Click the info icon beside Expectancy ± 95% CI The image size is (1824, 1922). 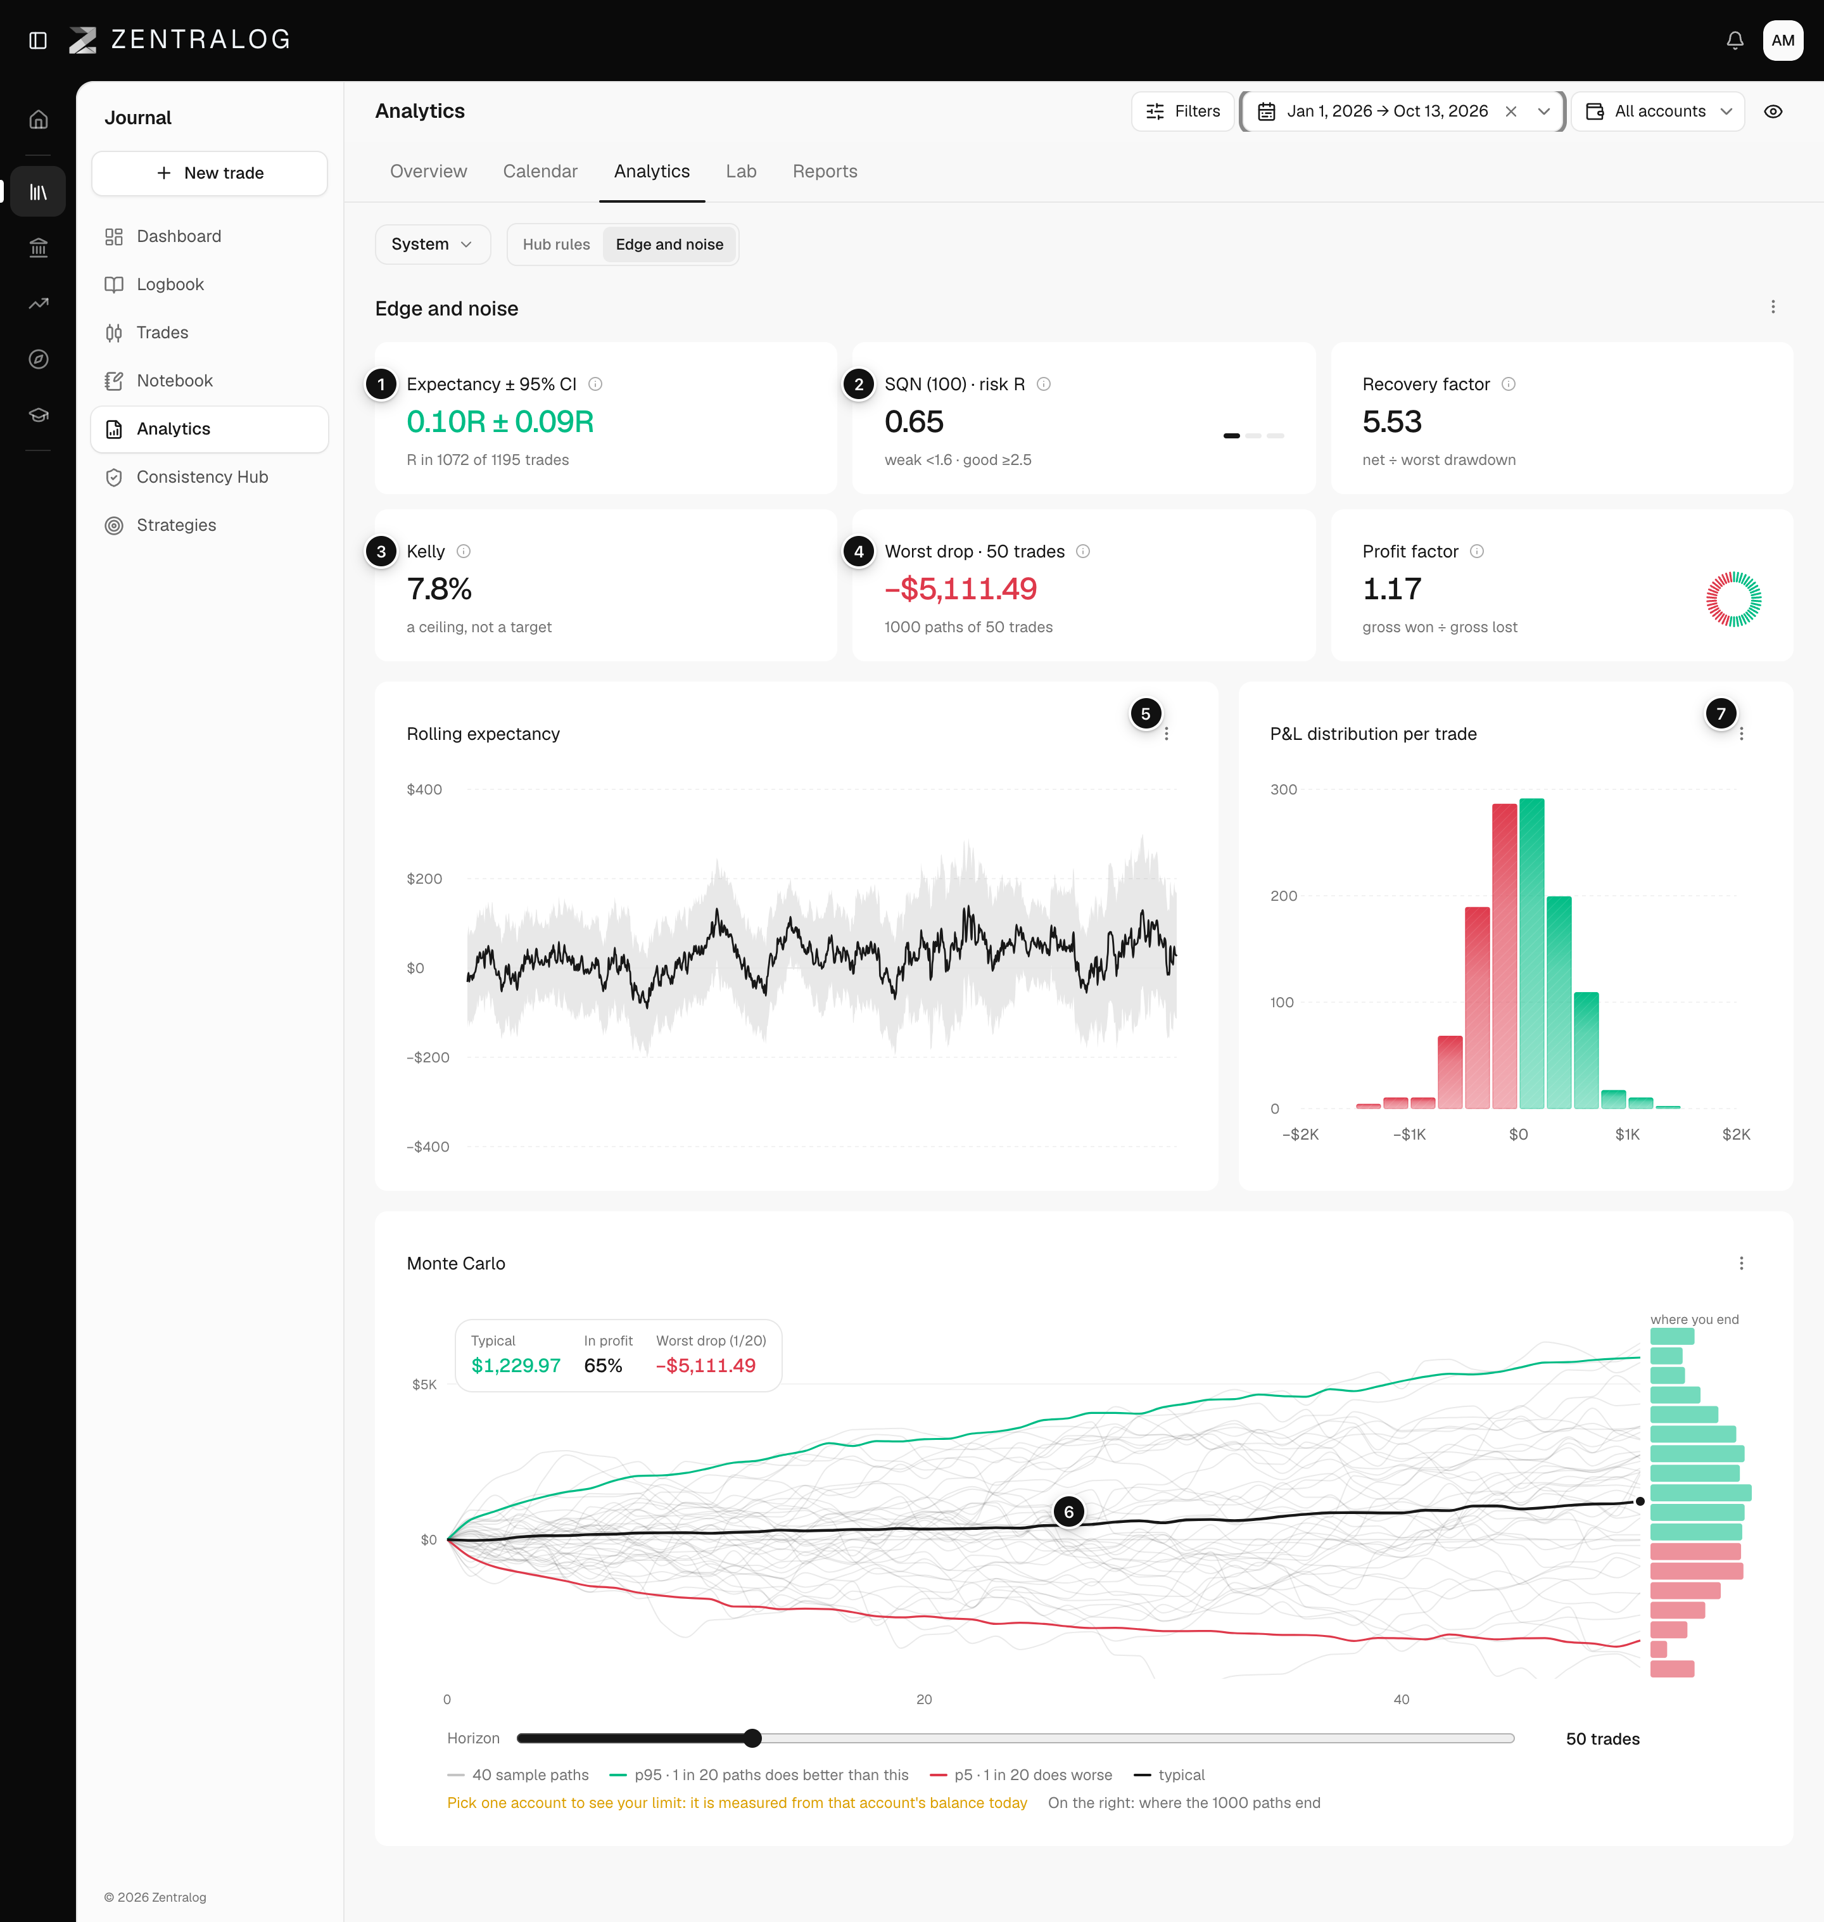(x=595, y=384)
